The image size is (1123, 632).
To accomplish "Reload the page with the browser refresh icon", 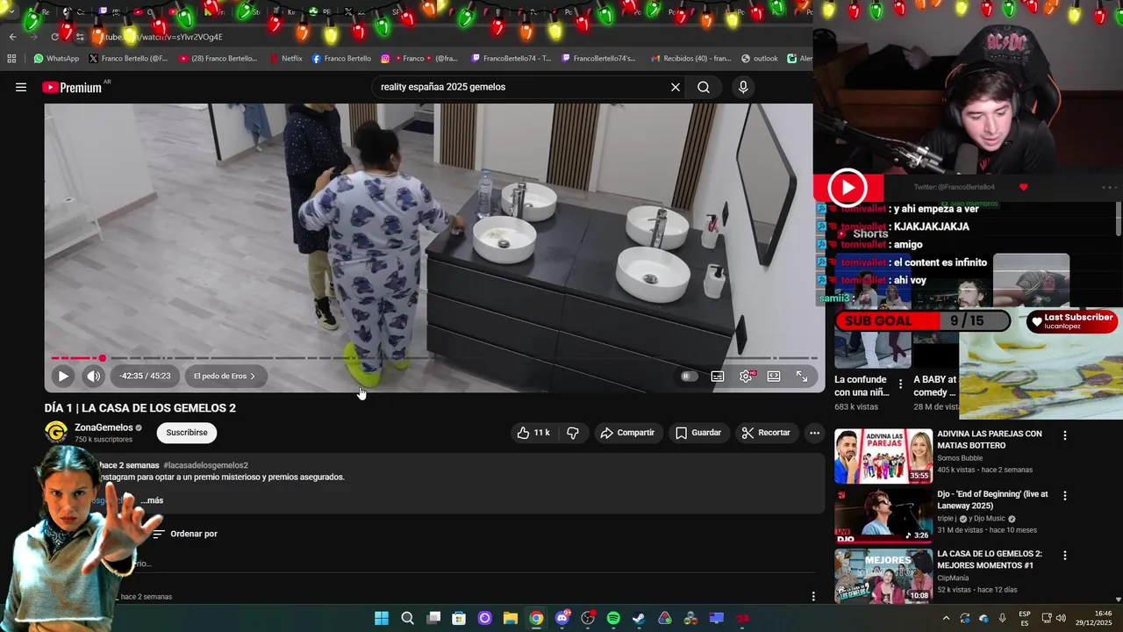I will tap(54, 37).
